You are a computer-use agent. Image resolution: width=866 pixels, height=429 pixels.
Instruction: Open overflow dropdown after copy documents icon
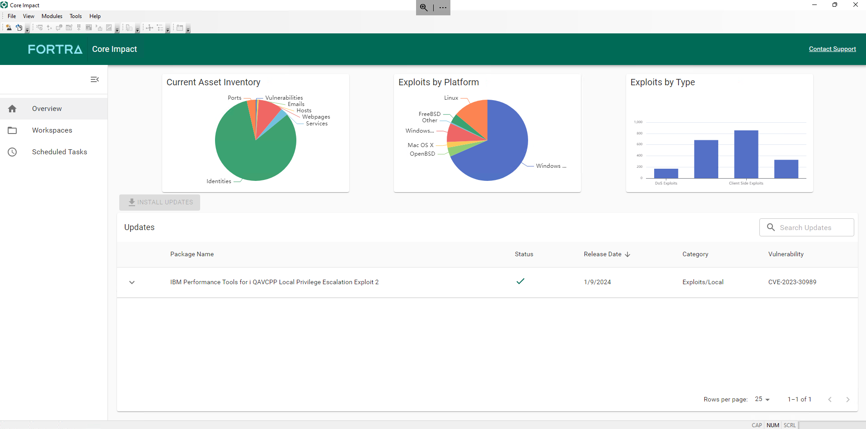(137, 29)
